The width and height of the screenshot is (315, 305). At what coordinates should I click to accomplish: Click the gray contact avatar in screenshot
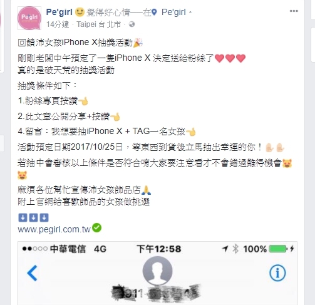(158, 271)
